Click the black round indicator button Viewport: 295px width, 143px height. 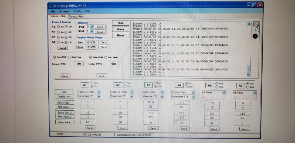pos(255,36)
